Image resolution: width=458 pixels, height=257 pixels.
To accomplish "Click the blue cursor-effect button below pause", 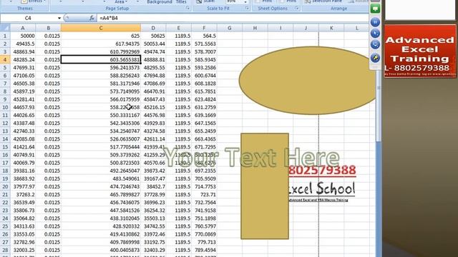I will (375, 34).
